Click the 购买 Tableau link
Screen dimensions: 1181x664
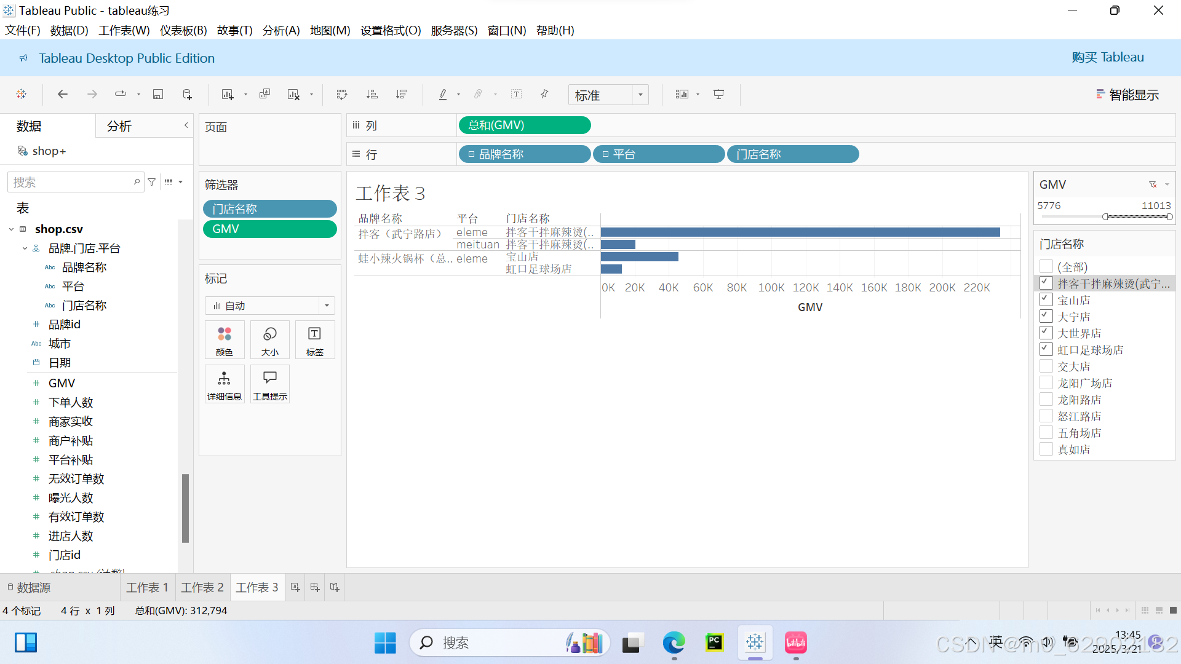click(1107, 57)
